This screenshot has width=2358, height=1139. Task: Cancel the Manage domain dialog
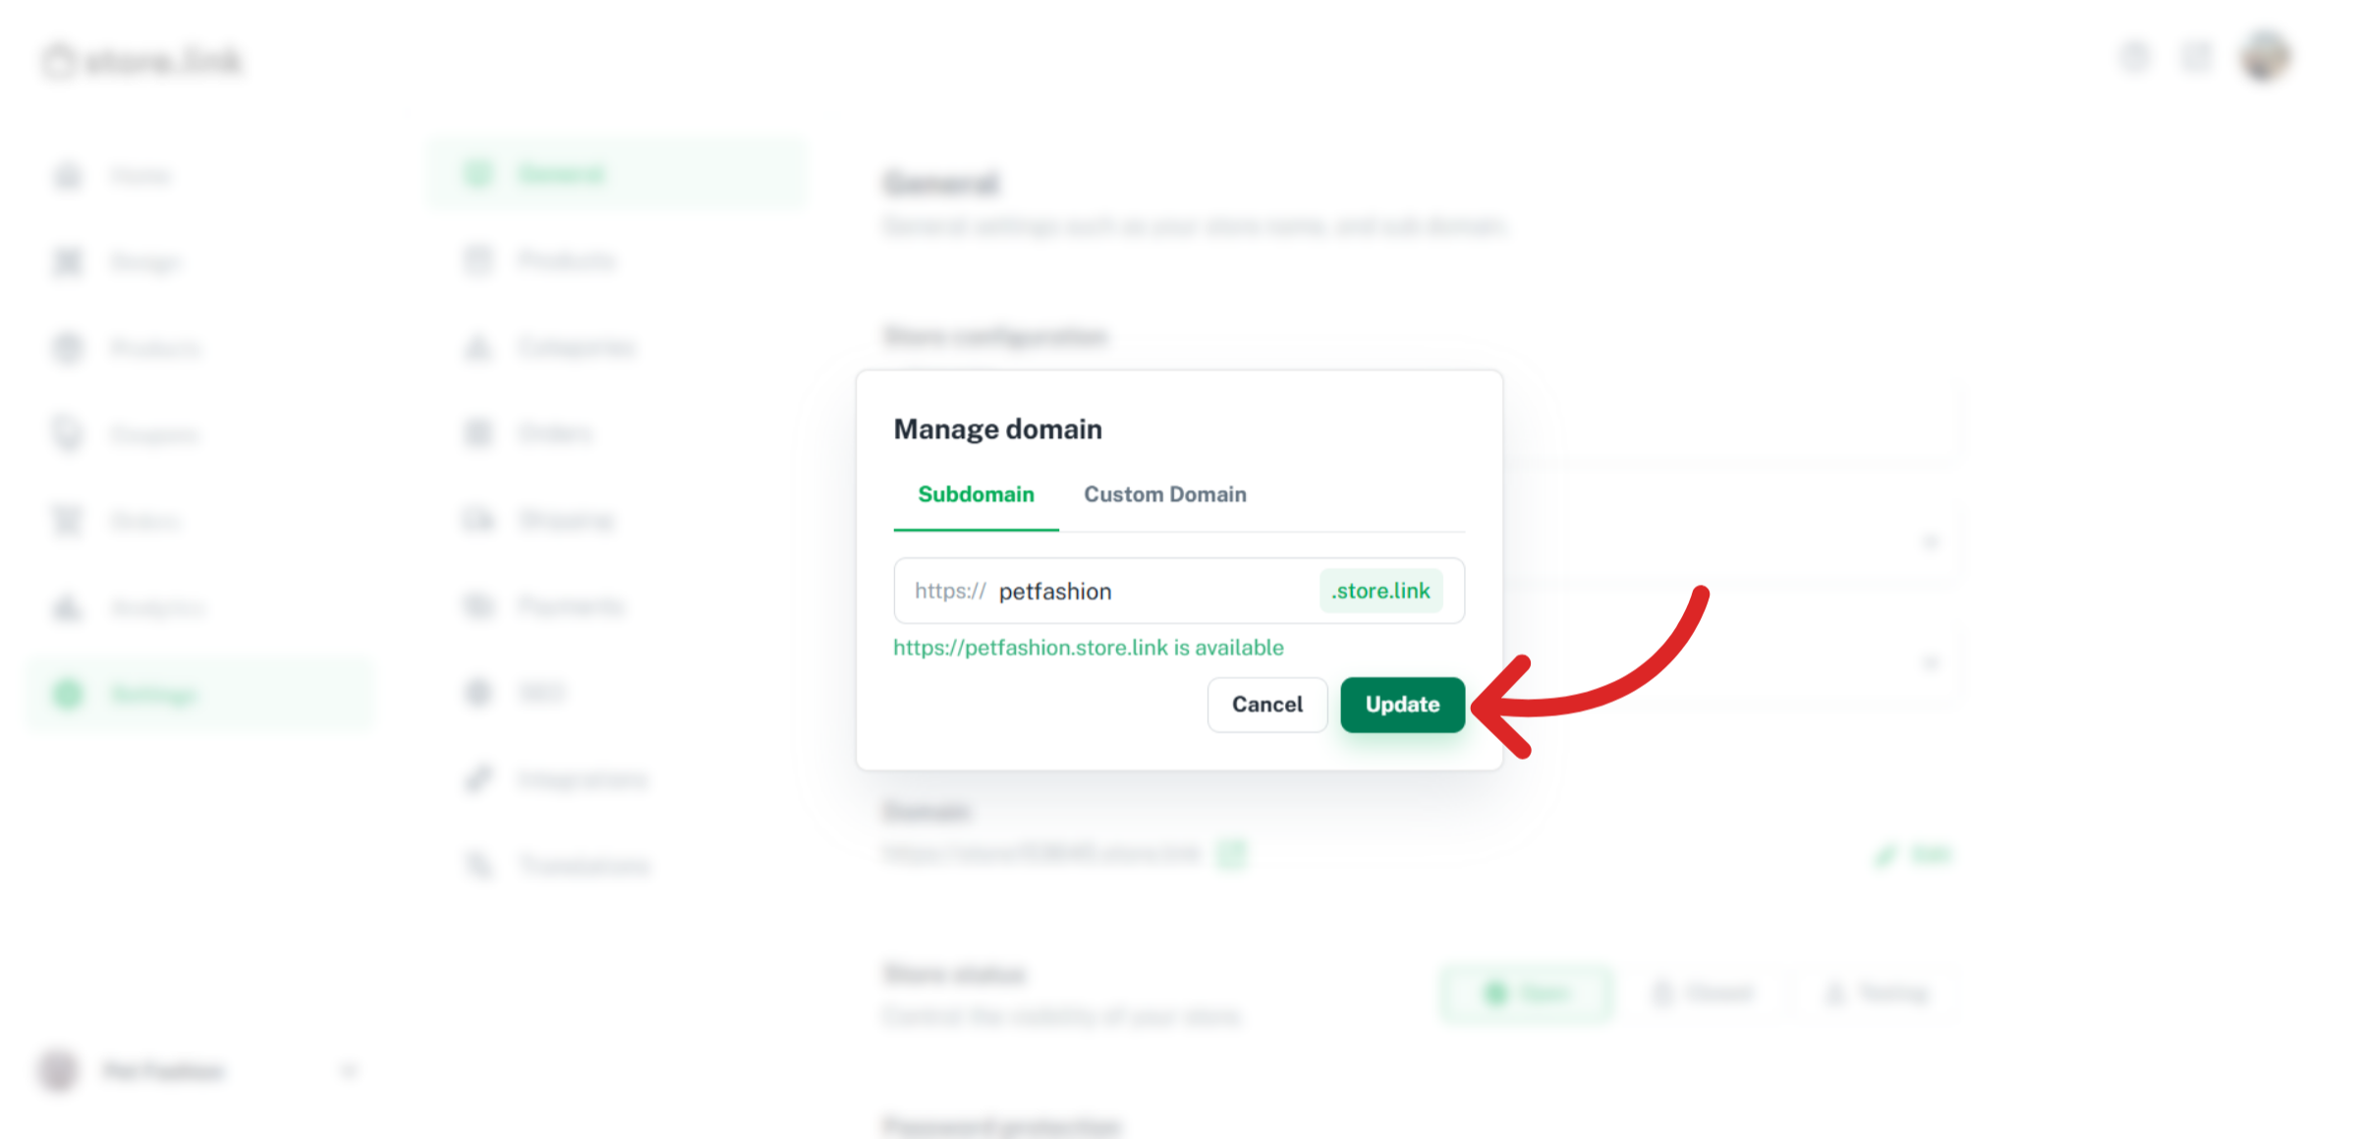pyautogui.click(x=1266, y=705)
